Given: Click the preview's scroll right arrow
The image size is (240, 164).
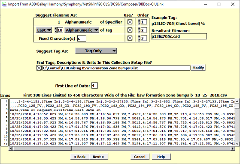Looking at the screenshot, I should (233, 149).
